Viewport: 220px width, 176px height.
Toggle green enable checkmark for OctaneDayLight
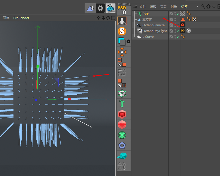coord(178,31)
